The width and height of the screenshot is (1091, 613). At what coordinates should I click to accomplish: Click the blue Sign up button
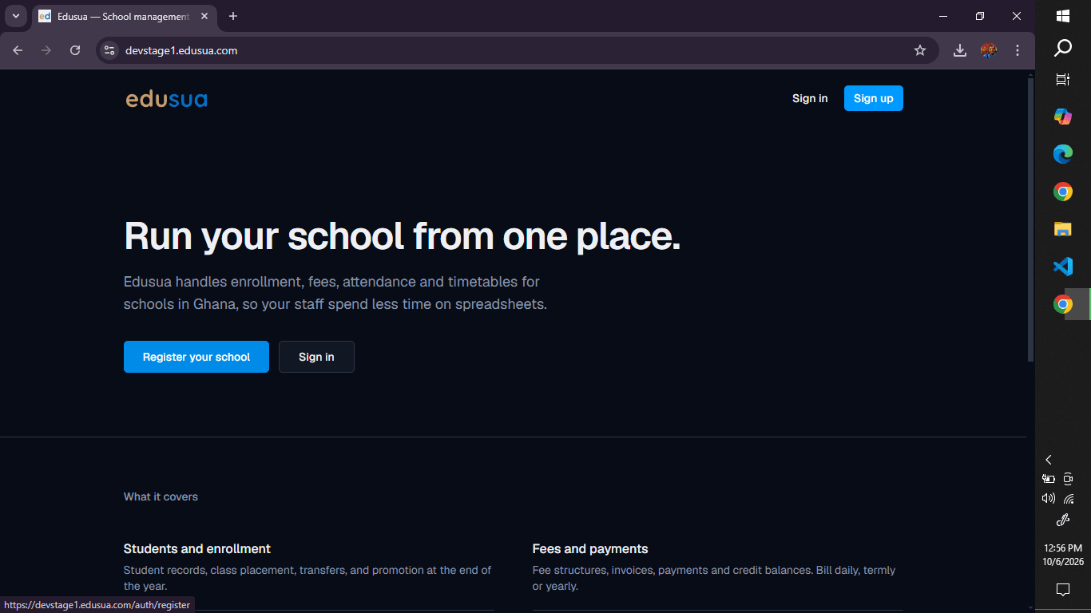point(874,98)
